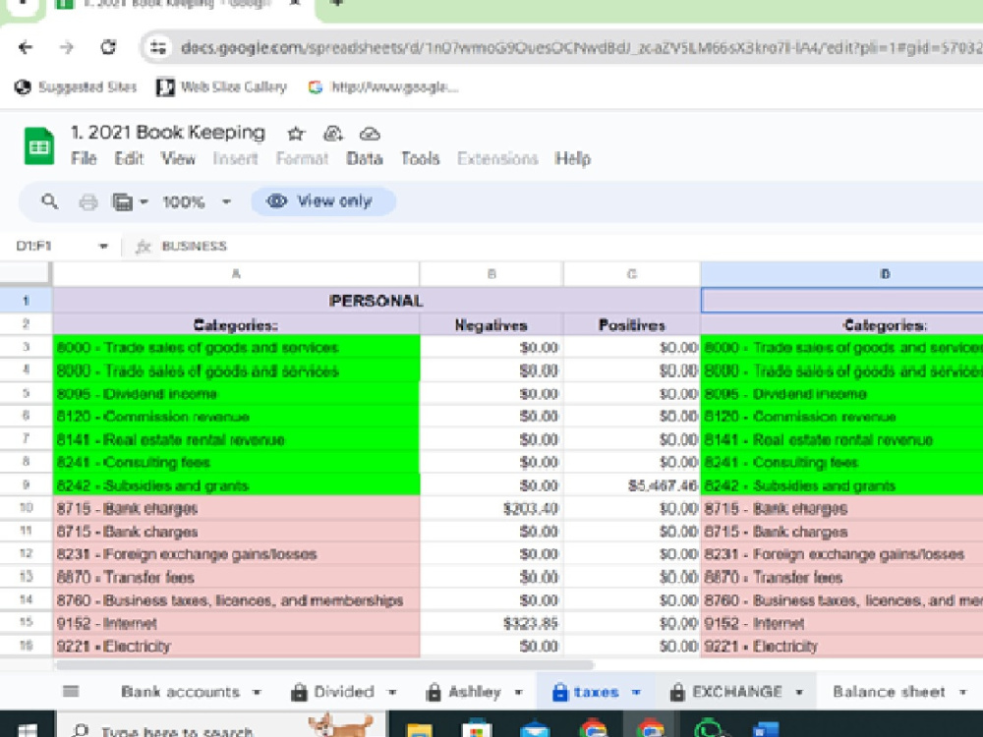Switch to Ashley sheet tab

[474, 692]
